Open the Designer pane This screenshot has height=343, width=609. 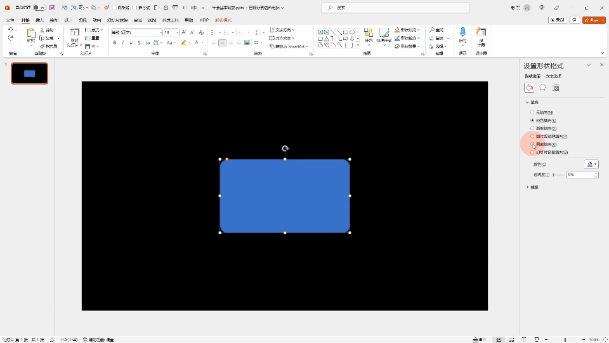click(481, 37)
